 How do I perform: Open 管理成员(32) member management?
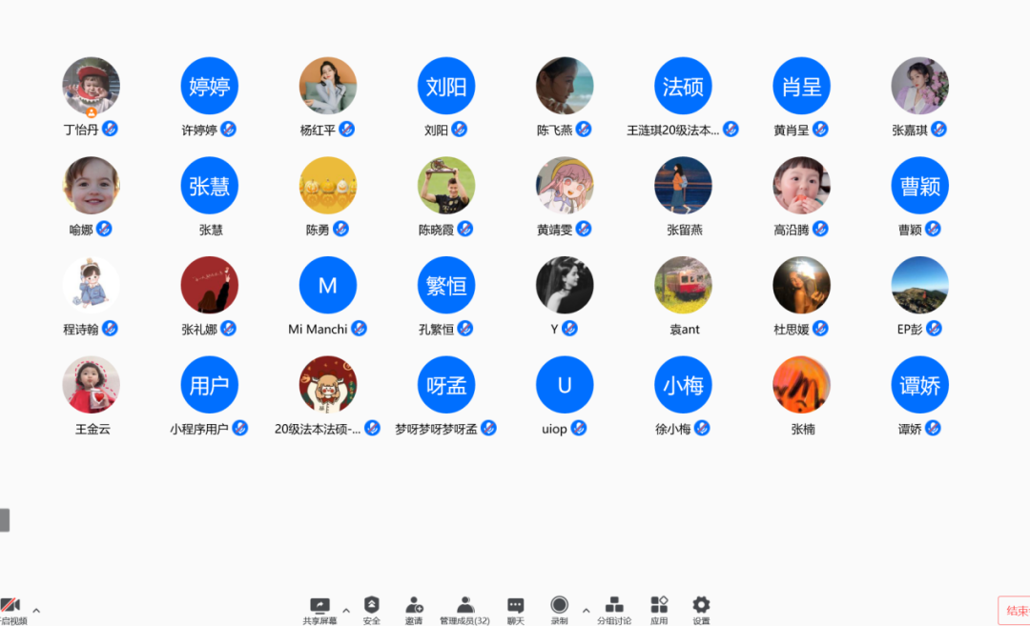pos(464,605)
